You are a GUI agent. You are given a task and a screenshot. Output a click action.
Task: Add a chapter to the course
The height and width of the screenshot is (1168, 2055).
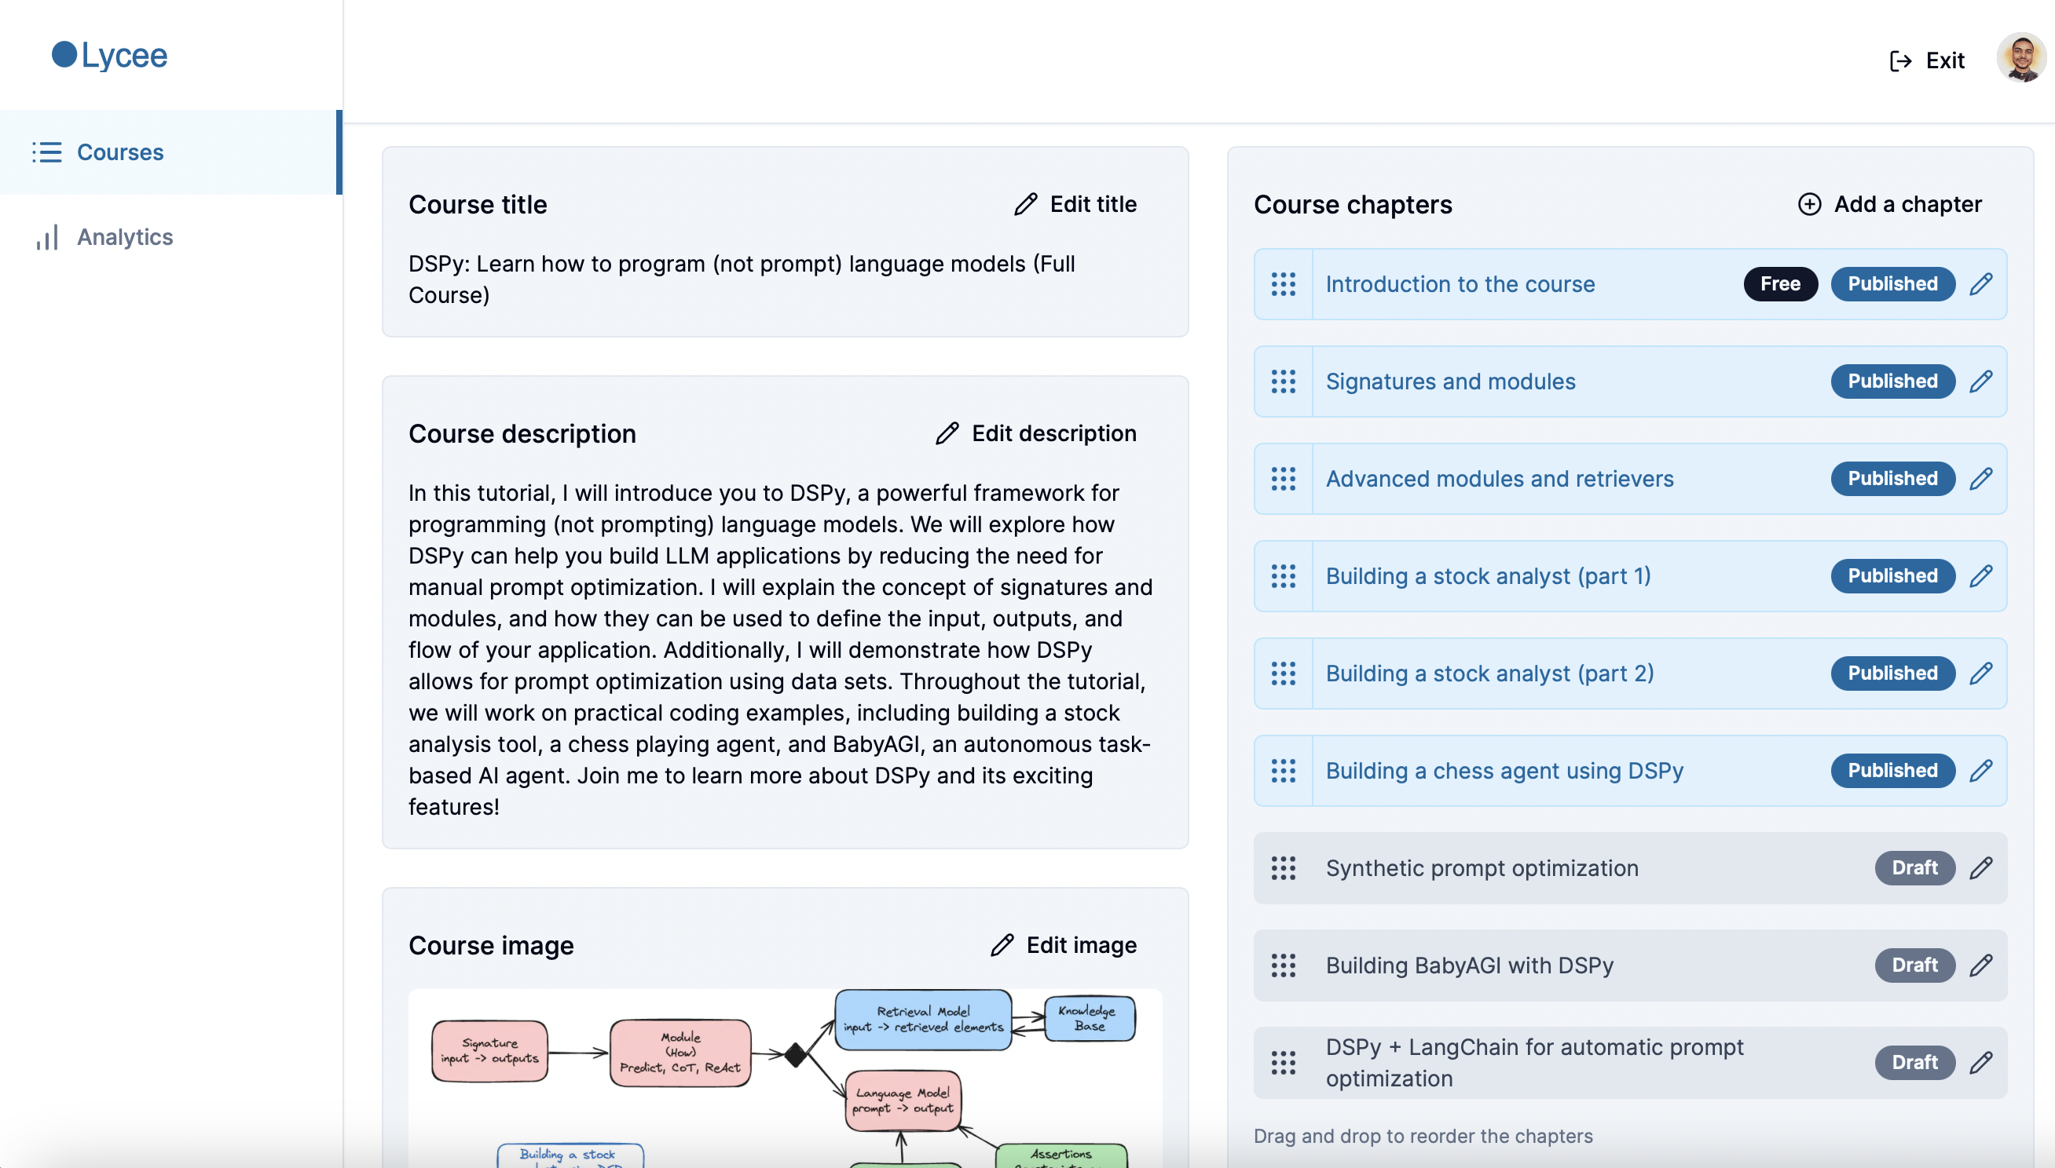click(1889, 205)
